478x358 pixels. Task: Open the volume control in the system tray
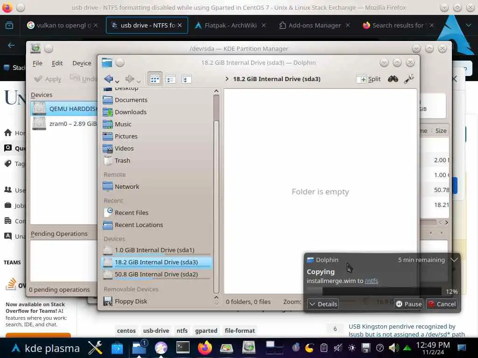tap(394, 348)
